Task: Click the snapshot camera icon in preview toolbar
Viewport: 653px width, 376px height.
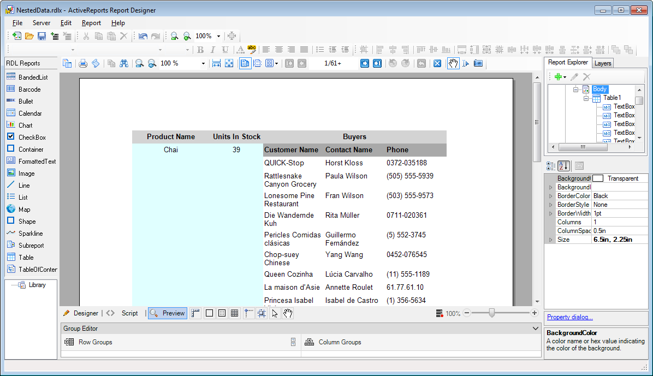Action: [478, 63]
